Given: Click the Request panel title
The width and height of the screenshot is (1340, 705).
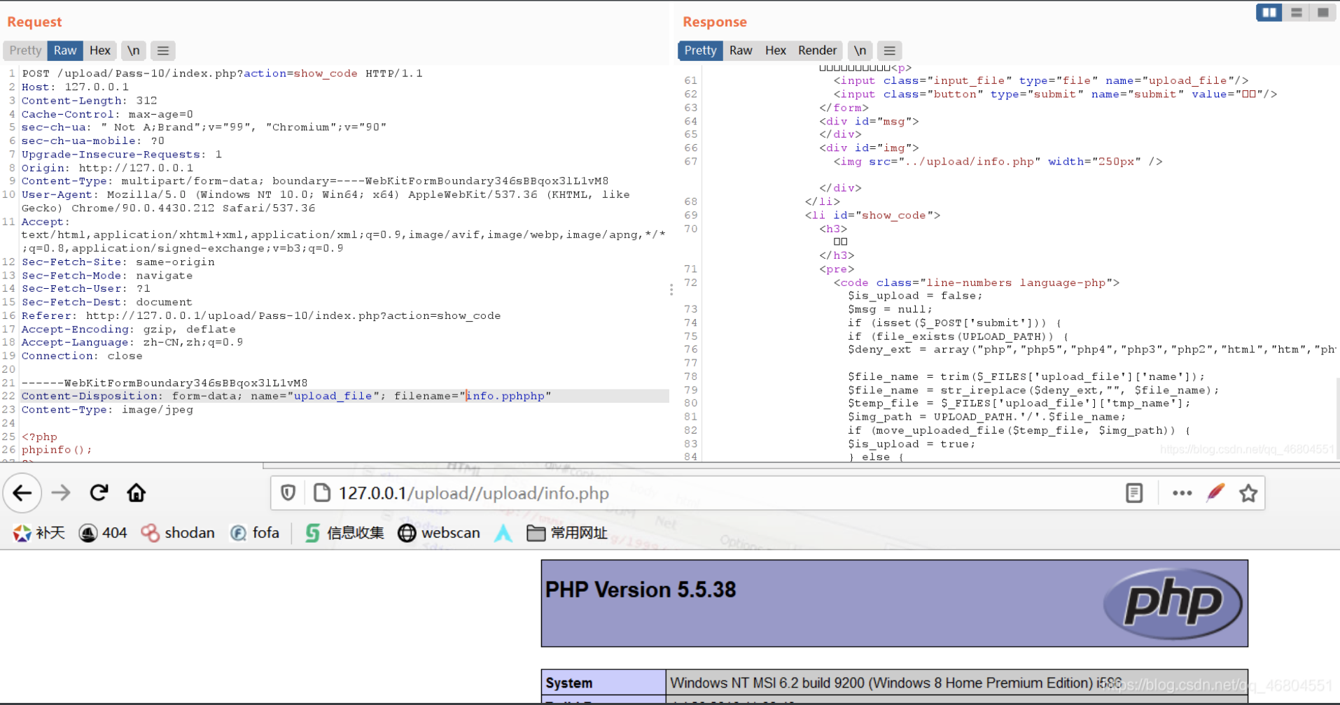Looking at the screenshot, I should point(34,22).
